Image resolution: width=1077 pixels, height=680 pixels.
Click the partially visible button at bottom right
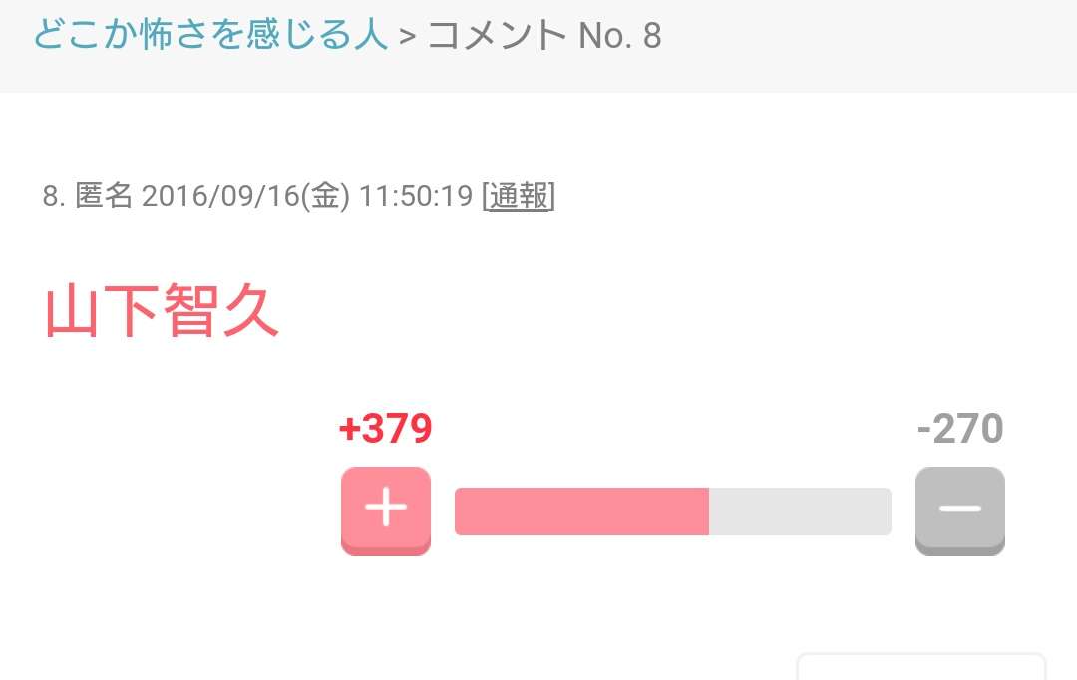pos(921,666)
